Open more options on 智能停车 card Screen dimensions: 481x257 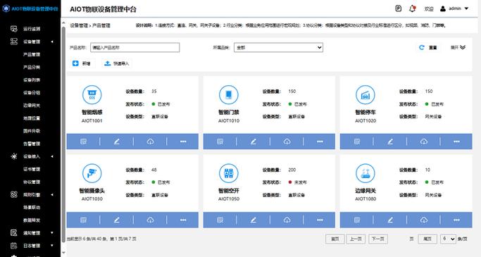pyautogui.click(x=457, y=142)
